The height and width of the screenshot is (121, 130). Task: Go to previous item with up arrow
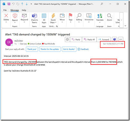click(22, 4)
